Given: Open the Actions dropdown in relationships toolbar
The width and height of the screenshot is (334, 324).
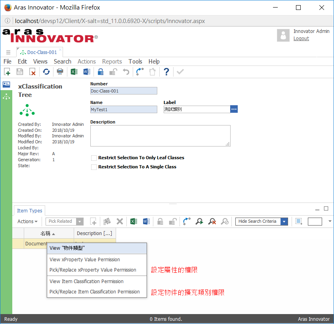Looking at the screenshot, I should click(27, 221).
